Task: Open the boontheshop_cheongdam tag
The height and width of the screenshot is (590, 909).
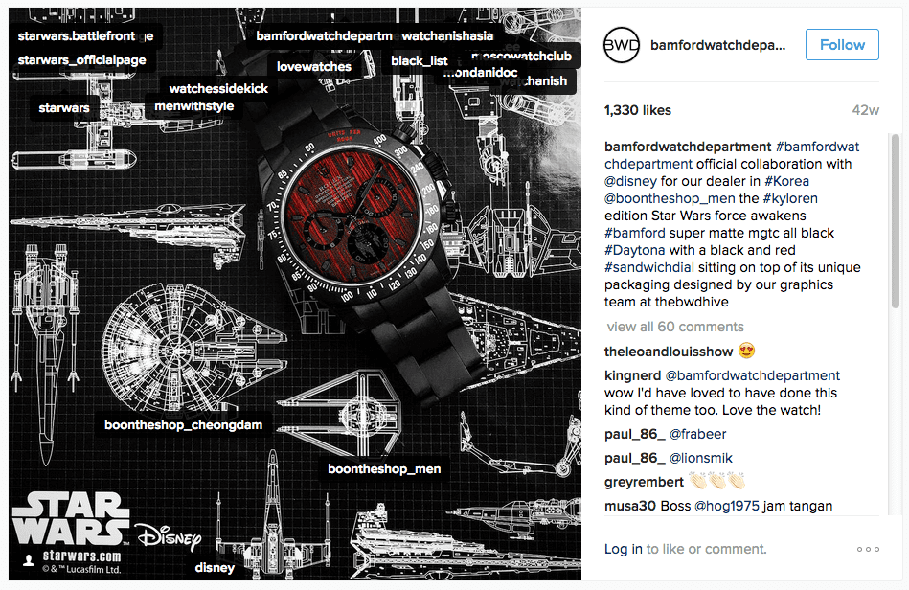Action: click(x=183, y=425)
